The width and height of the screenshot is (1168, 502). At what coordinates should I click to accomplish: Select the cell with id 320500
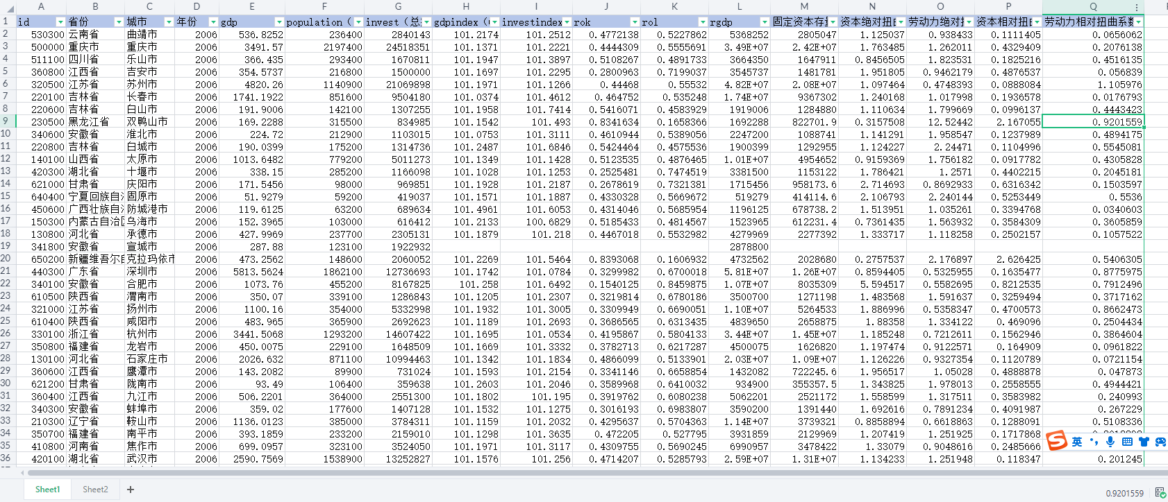tap(41, 84)
